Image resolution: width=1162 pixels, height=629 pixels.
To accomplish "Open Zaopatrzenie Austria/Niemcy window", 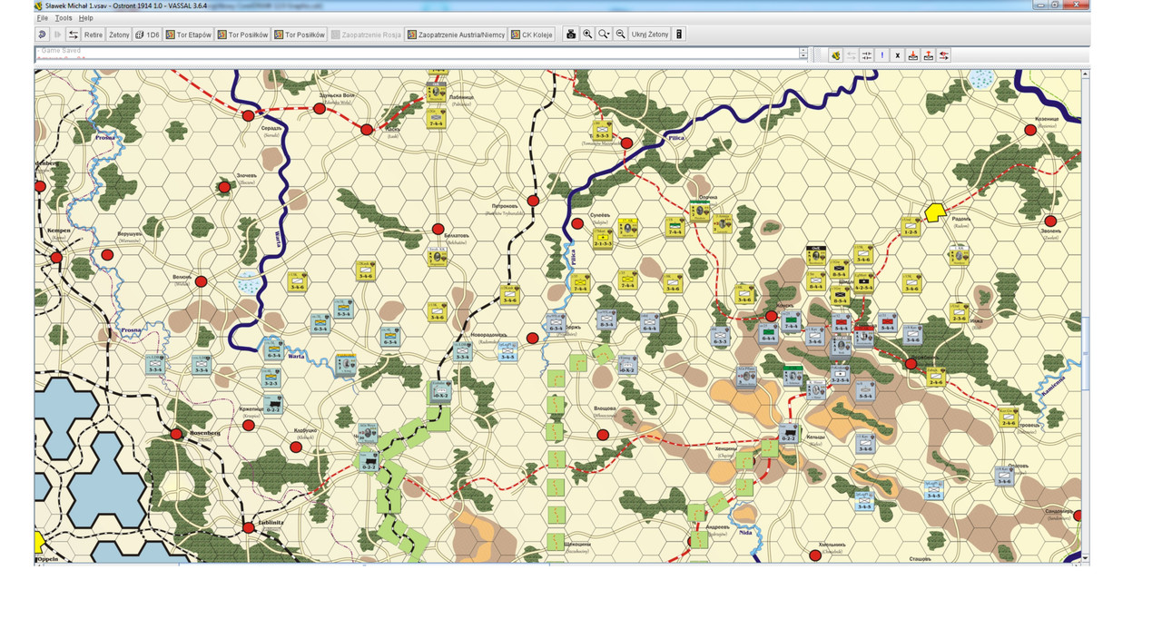I will (x=456, y=34).
